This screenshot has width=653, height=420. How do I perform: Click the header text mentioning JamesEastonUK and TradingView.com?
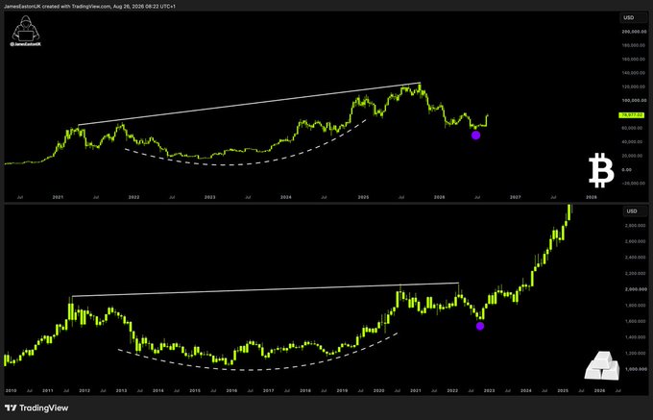(89, 7)
